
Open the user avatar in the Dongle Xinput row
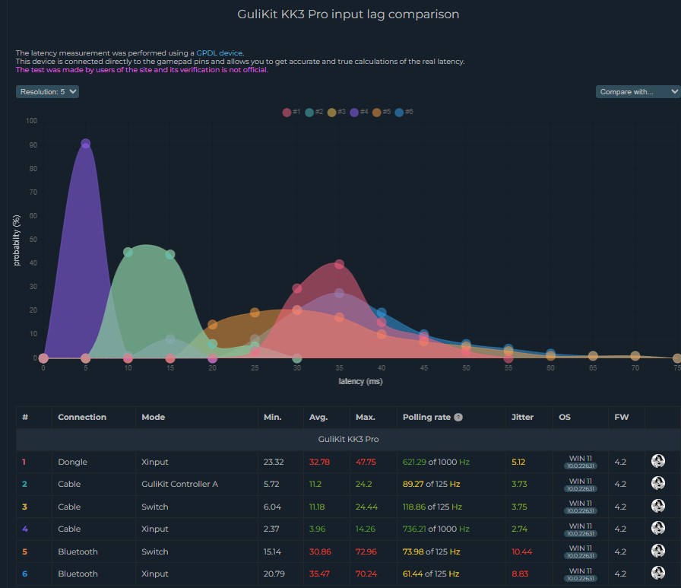coord(658,461)
